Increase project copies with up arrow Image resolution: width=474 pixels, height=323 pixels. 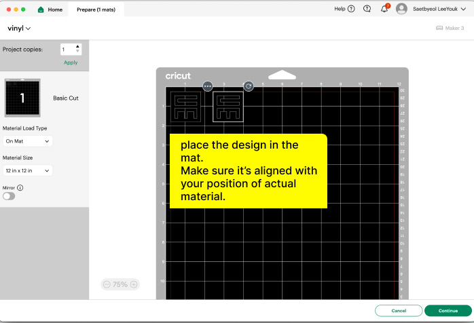77,47
